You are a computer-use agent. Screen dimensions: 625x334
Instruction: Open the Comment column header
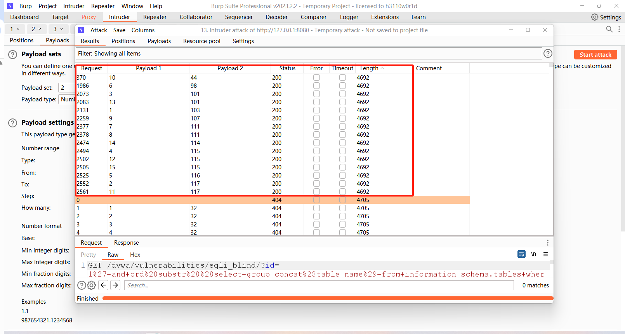coord(429,68)
